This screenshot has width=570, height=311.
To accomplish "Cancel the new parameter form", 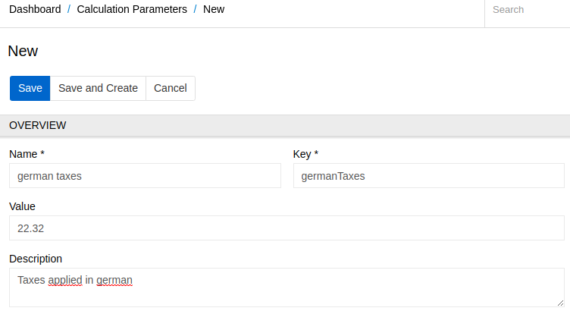I will (x=170, y=88).
